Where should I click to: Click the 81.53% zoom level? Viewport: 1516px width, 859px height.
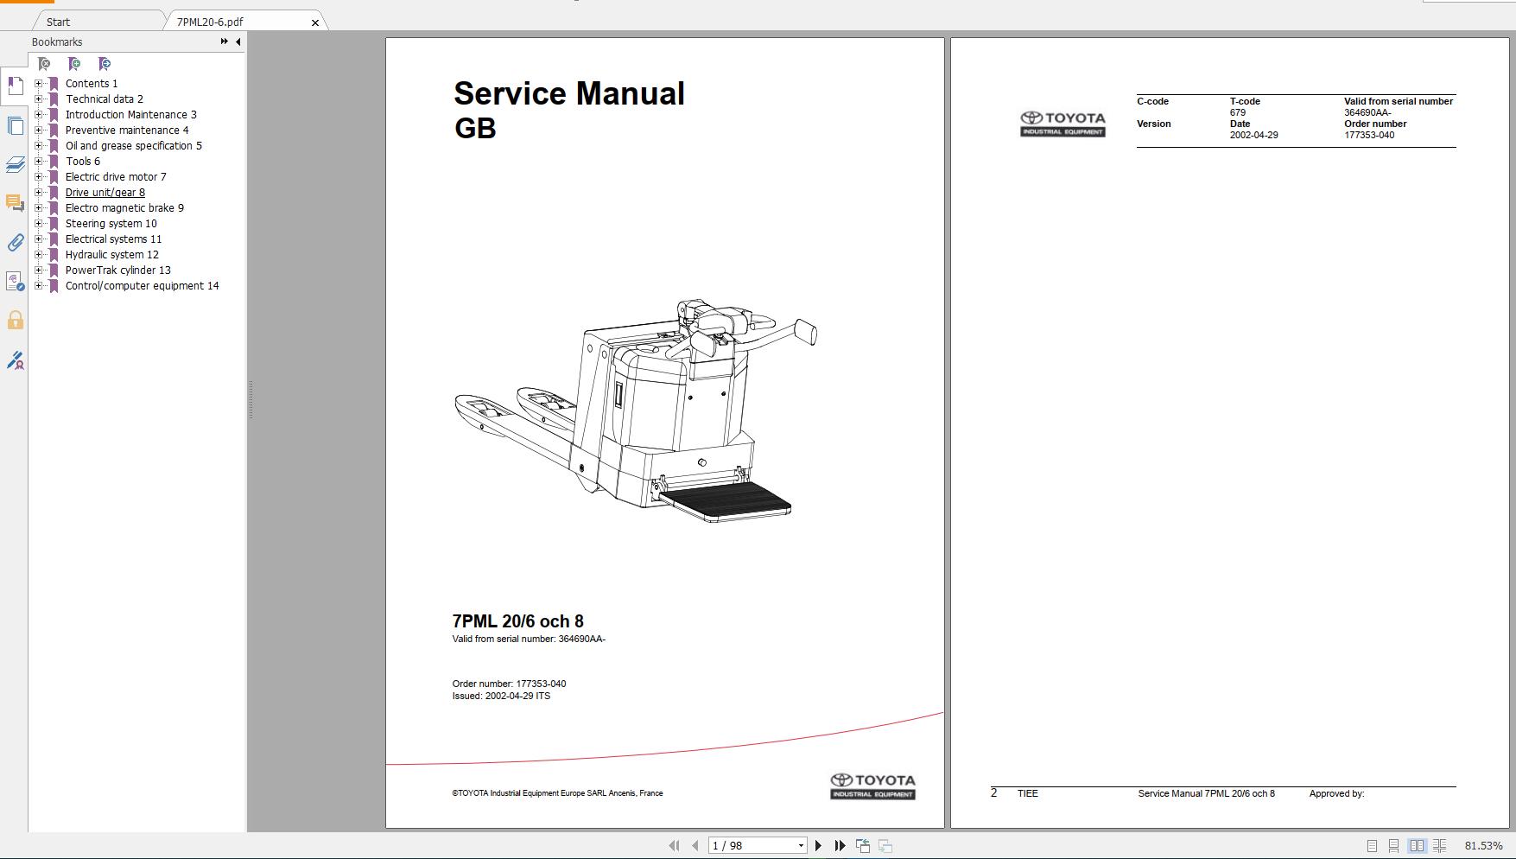pos(1483,846)
